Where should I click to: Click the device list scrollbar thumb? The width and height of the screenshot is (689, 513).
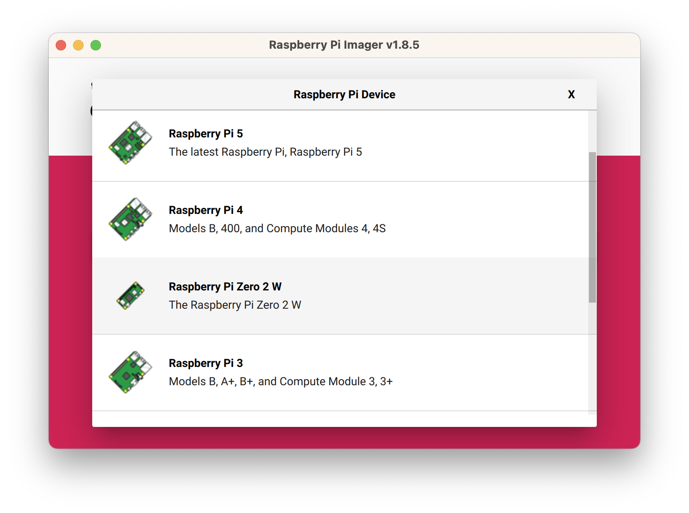(x=592, y=227)
